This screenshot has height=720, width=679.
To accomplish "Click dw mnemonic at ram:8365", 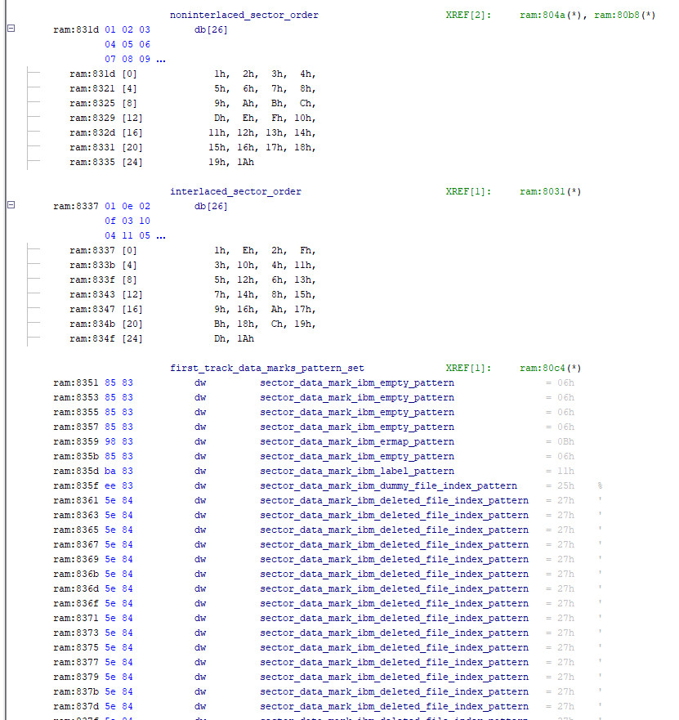I will (200, 530).
